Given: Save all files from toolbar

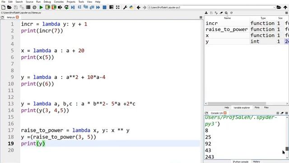Looking at the screenshot, I should [22, 7].
